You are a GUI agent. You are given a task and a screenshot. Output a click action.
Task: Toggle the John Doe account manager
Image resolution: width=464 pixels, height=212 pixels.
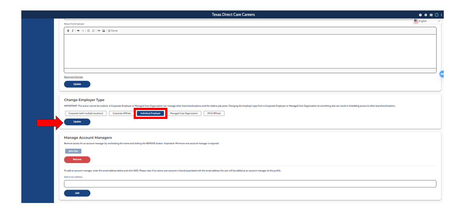point(73,151)
